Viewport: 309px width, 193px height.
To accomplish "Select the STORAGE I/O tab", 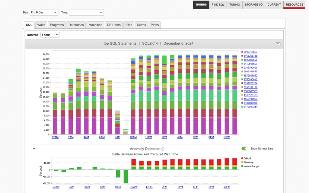I will coord(253,5).
